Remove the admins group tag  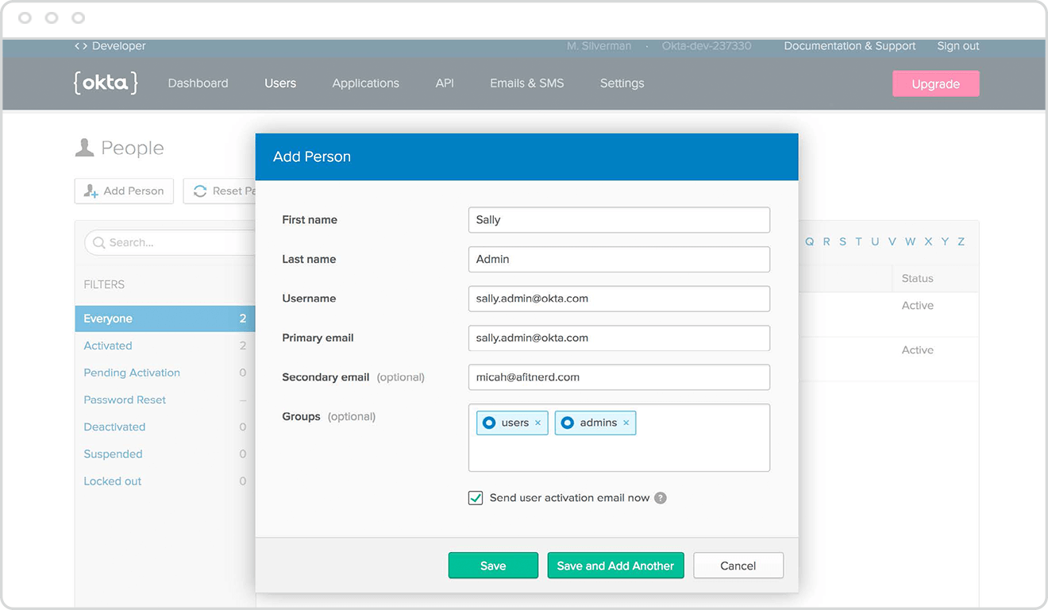tap(626, 423)
